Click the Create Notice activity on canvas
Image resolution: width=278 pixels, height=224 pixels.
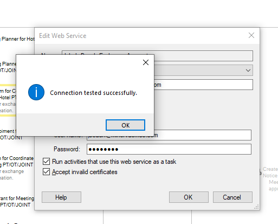pos(270,178)
